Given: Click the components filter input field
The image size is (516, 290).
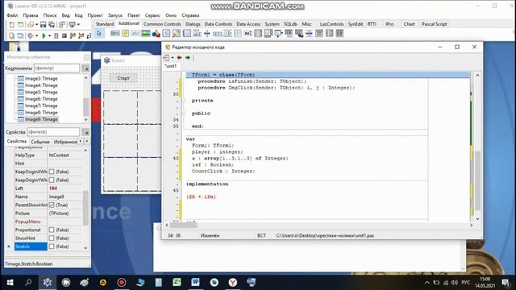Looking at the screenshot, I should pos(57,68).
